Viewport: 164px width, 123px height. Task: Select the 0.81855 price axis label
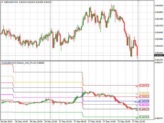coord(159,12)
